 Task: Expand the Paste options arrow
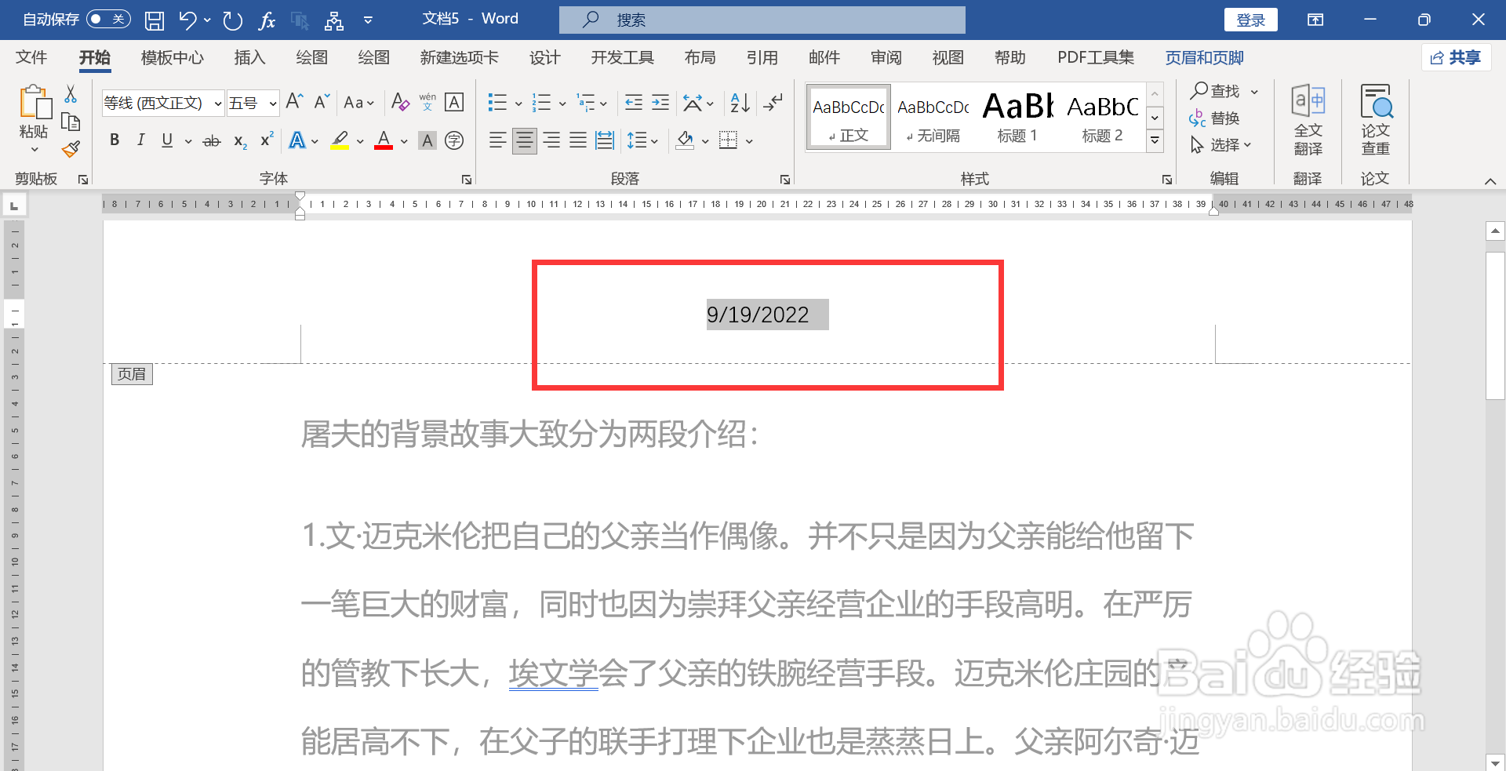pos(34,149)
